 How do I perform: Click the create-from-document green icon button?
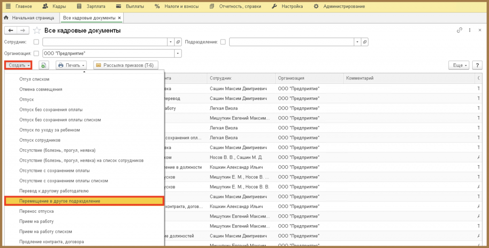tap(44, 65)
